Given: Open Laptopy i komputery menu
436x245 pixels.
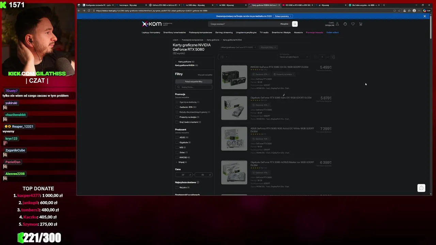Looking at the screenshot, I should (x=151, y=32).
